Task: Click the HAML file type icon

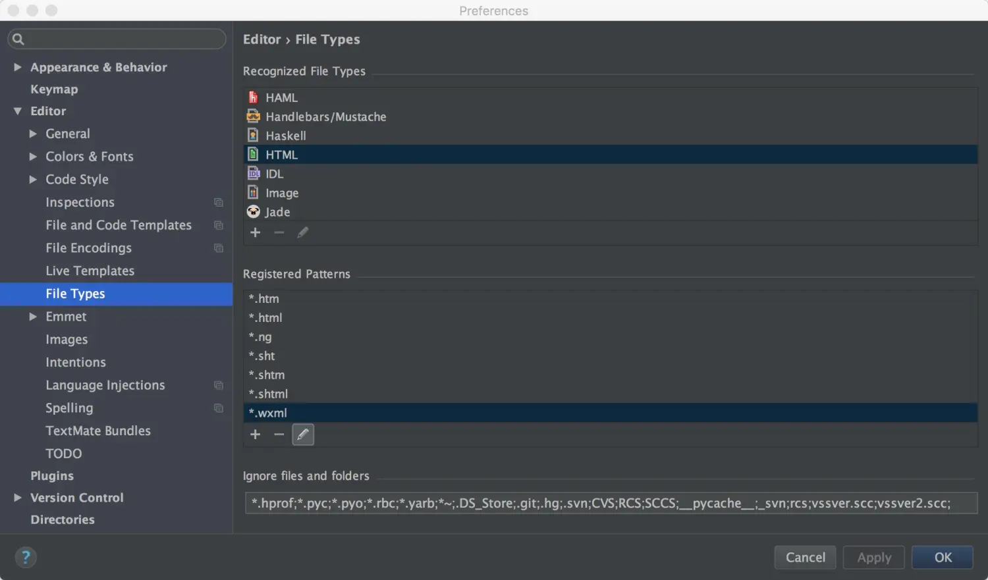Action: [253, 97]
